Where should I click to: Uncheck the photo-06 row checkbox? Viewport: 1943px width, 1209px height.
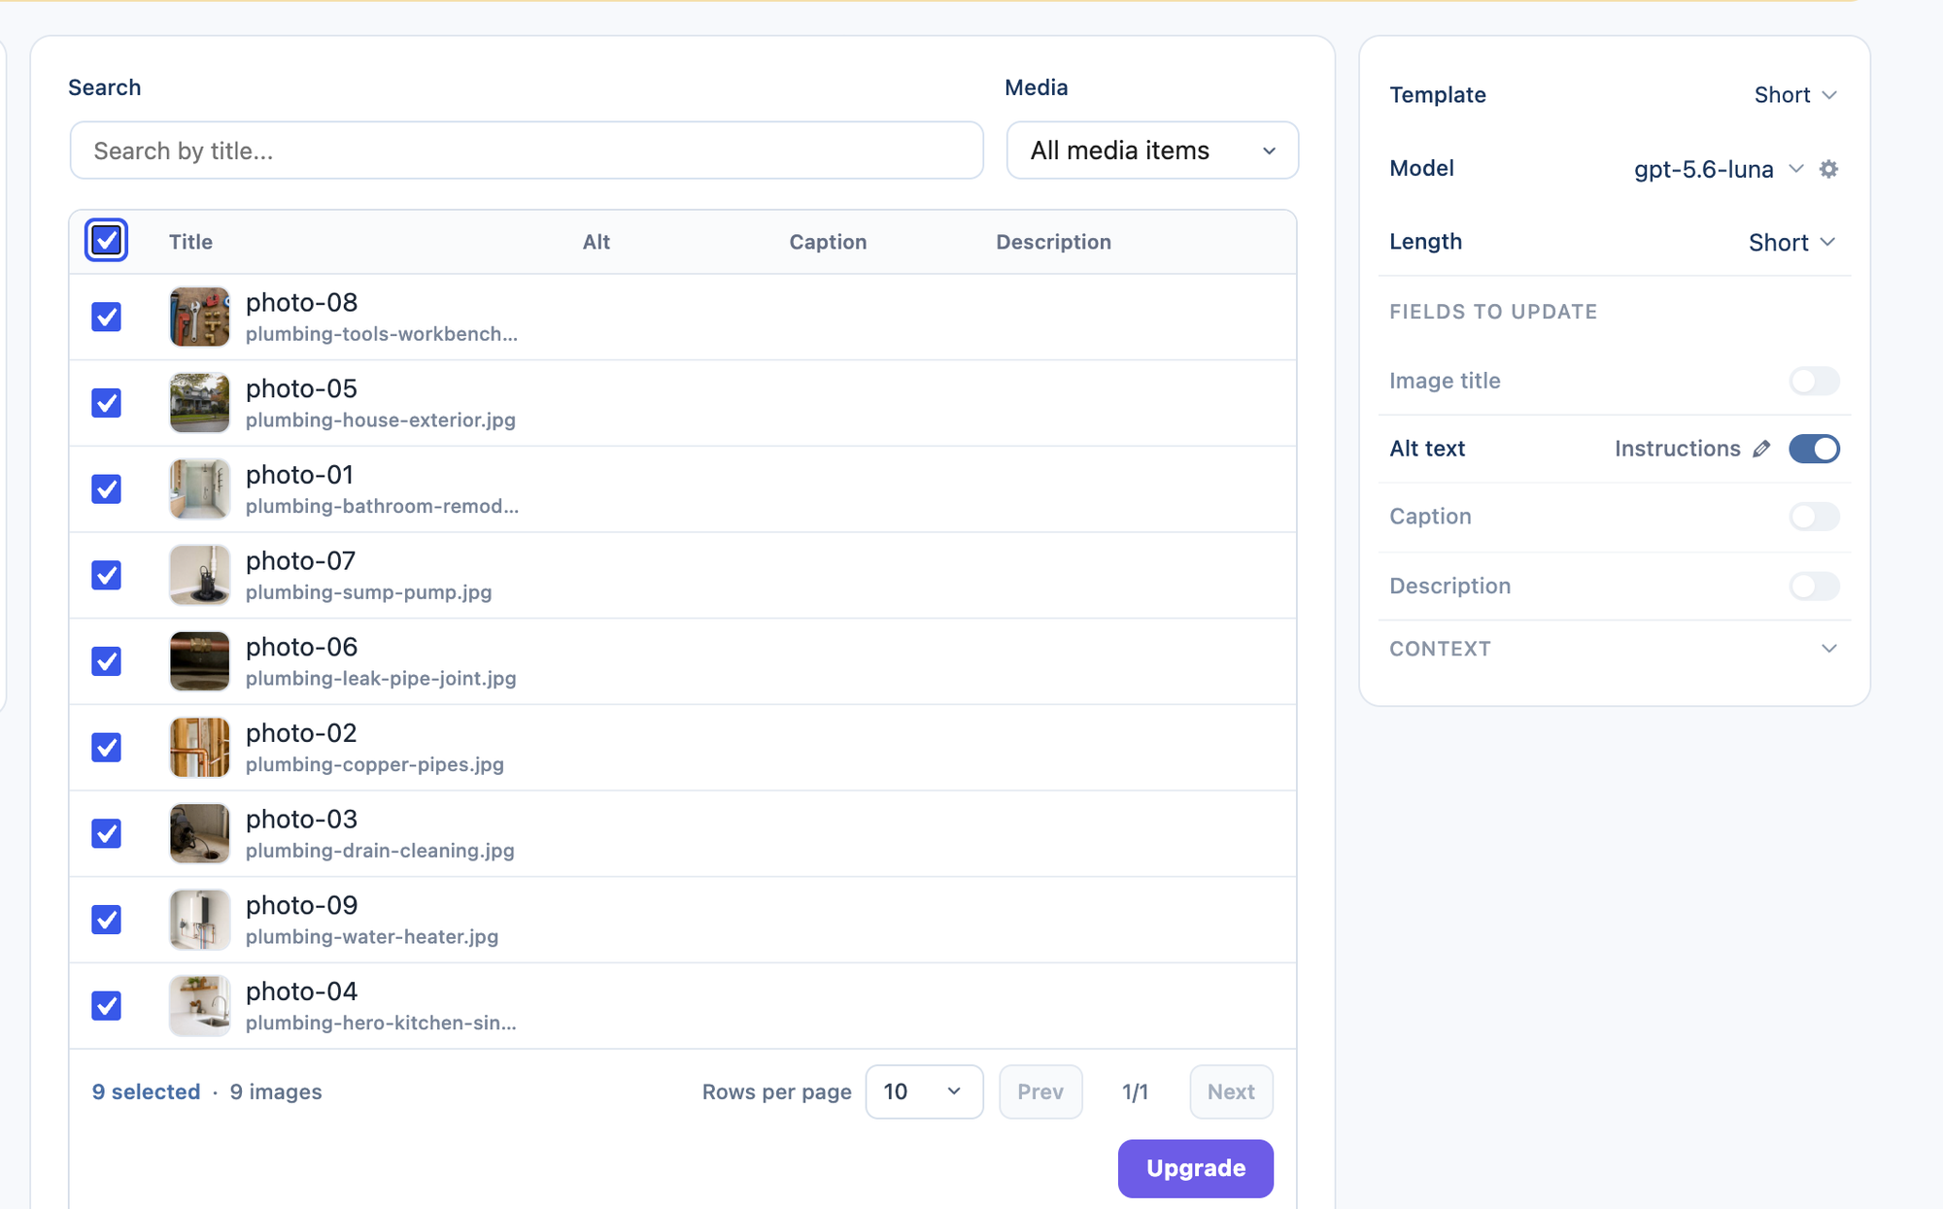(x=106, y=661)
